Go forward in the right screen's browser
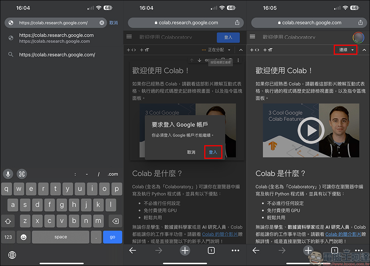This screenshot has width=370, height=266. click(x=282, y=250)
